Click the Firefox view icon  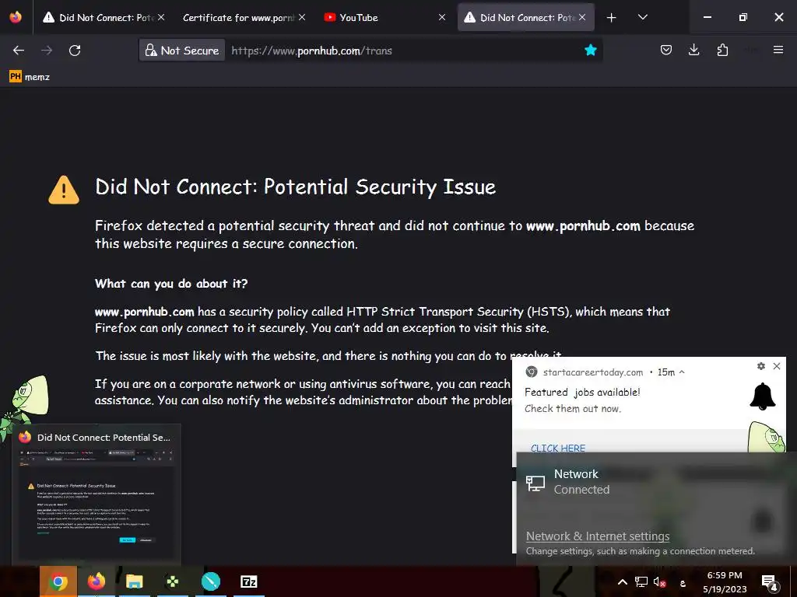pos(16,17)
